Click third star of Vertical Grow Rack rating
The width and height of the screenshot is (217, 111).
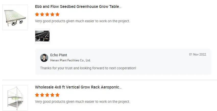[x=47, y=95]
